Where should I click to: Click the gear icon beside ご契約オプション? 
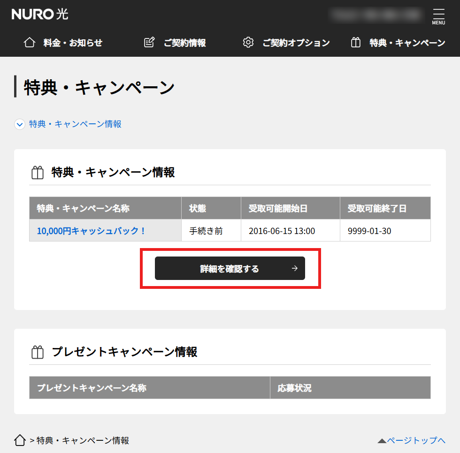coord(248,42)
